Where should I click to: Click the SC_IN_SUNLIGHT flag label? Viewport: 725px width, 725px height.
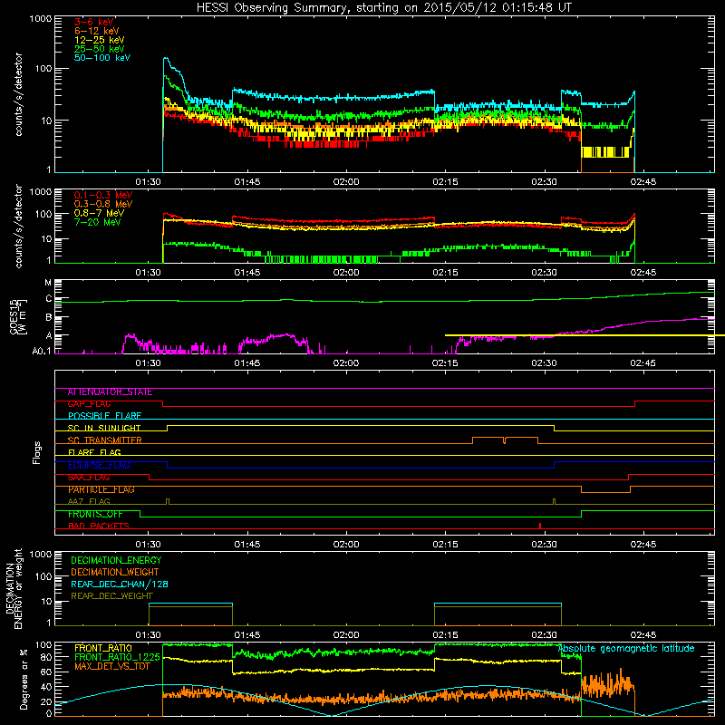pyautogui.click(x=104, y=429)
